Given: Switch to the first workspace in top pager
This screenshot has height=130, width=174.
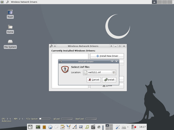Looking at the screenshot, I should [x=155, y=2].
